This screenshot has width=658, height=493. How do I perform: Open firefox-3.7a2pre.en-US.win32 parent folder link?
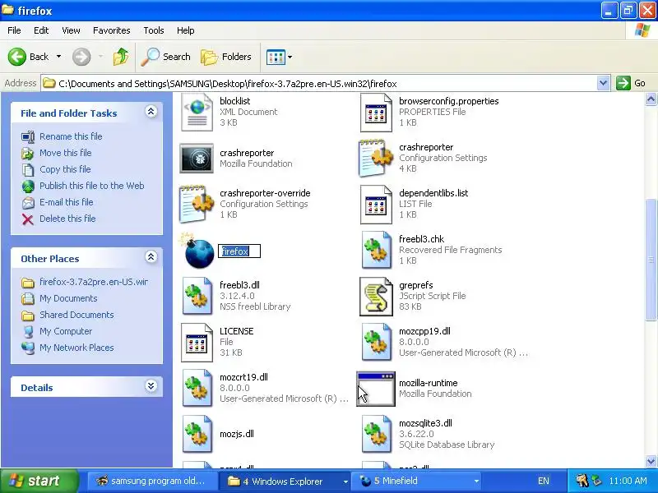point(94,282)
